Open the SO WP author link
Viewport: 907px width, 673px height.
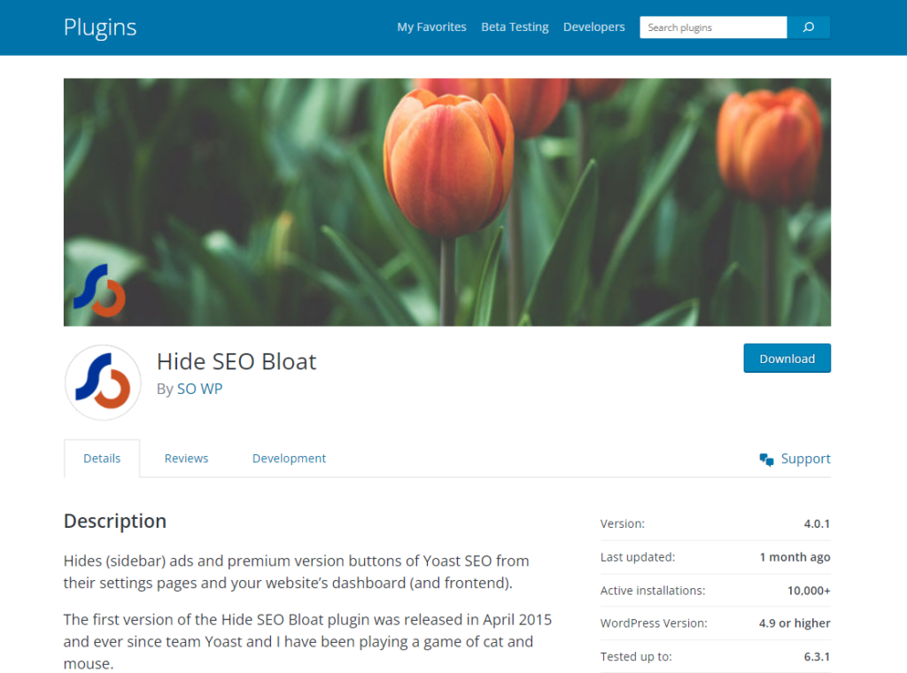coord(199,389)
